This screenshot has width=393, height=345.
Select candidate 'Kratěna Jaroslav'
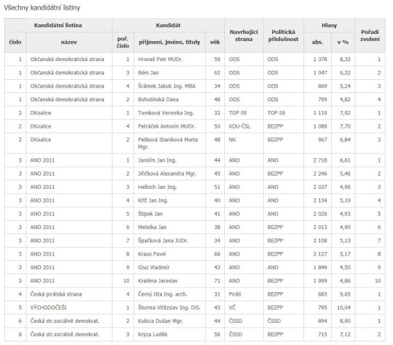(158, 281)
